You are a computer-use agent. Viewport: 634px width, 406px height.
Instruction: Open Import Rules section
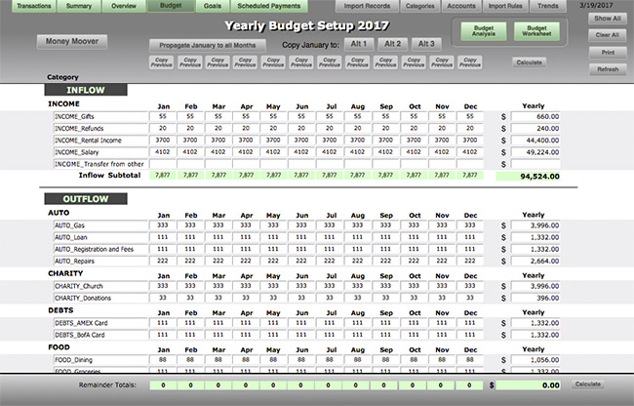(x=505, y=6)
